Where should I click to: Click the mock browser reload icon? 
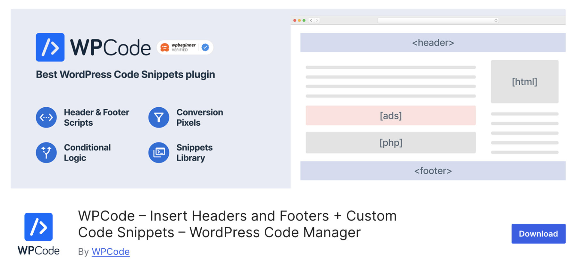click(496, 20)
